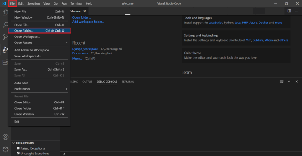Toggle Auto Save in File menu
This screenshot has width=302, height=156.
click(x=39, y=83)
